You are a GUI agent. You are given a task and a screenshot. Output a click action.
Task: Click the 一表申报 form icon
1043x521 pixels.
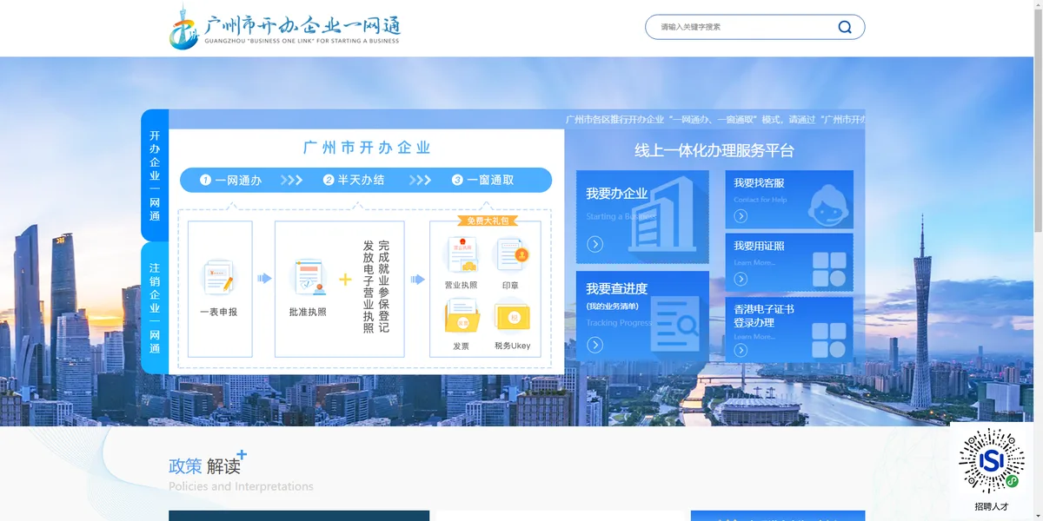point(218,278)
